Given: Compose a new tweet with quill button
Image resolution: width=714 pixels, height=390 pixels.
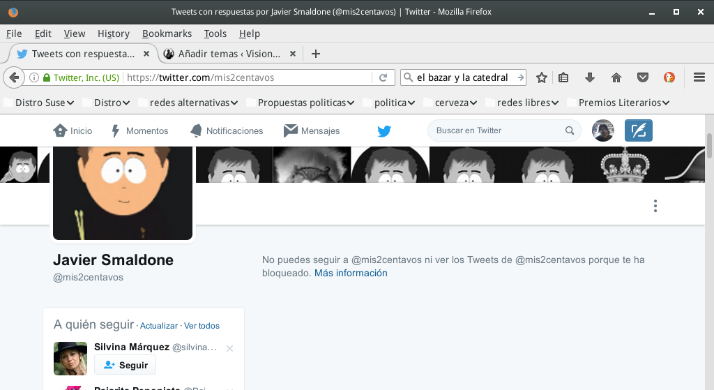Looking at the screenshot, I should [x=639, y=130].
